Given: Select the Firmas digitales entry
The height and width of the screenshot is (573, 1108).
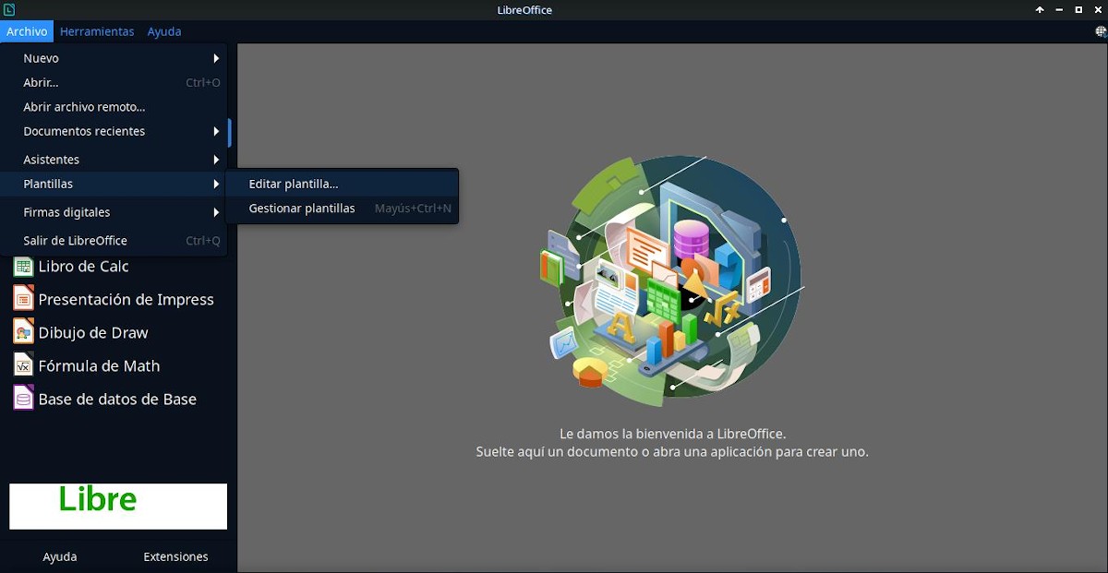Looking at the screenshot, I should pyautogui.click(x=114, y=212).
